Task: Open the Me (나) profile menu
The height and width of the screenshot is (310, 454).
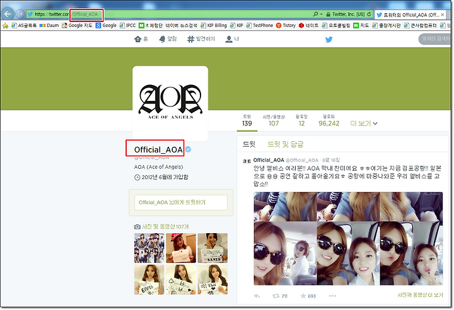Action: point(232,39)
